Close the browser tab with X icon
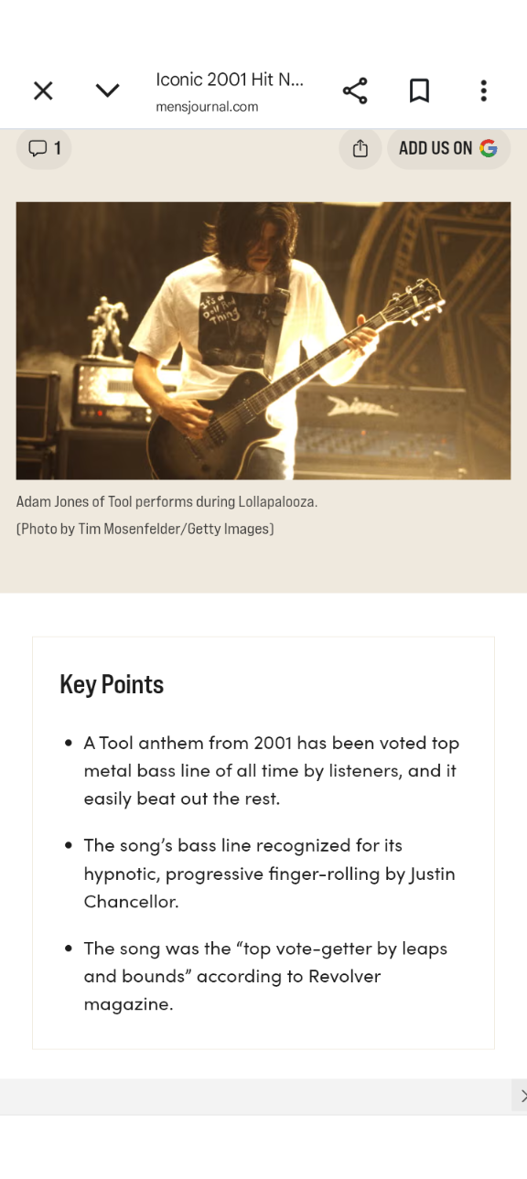This screenshot has height=1179, width=527. point(43,91)
